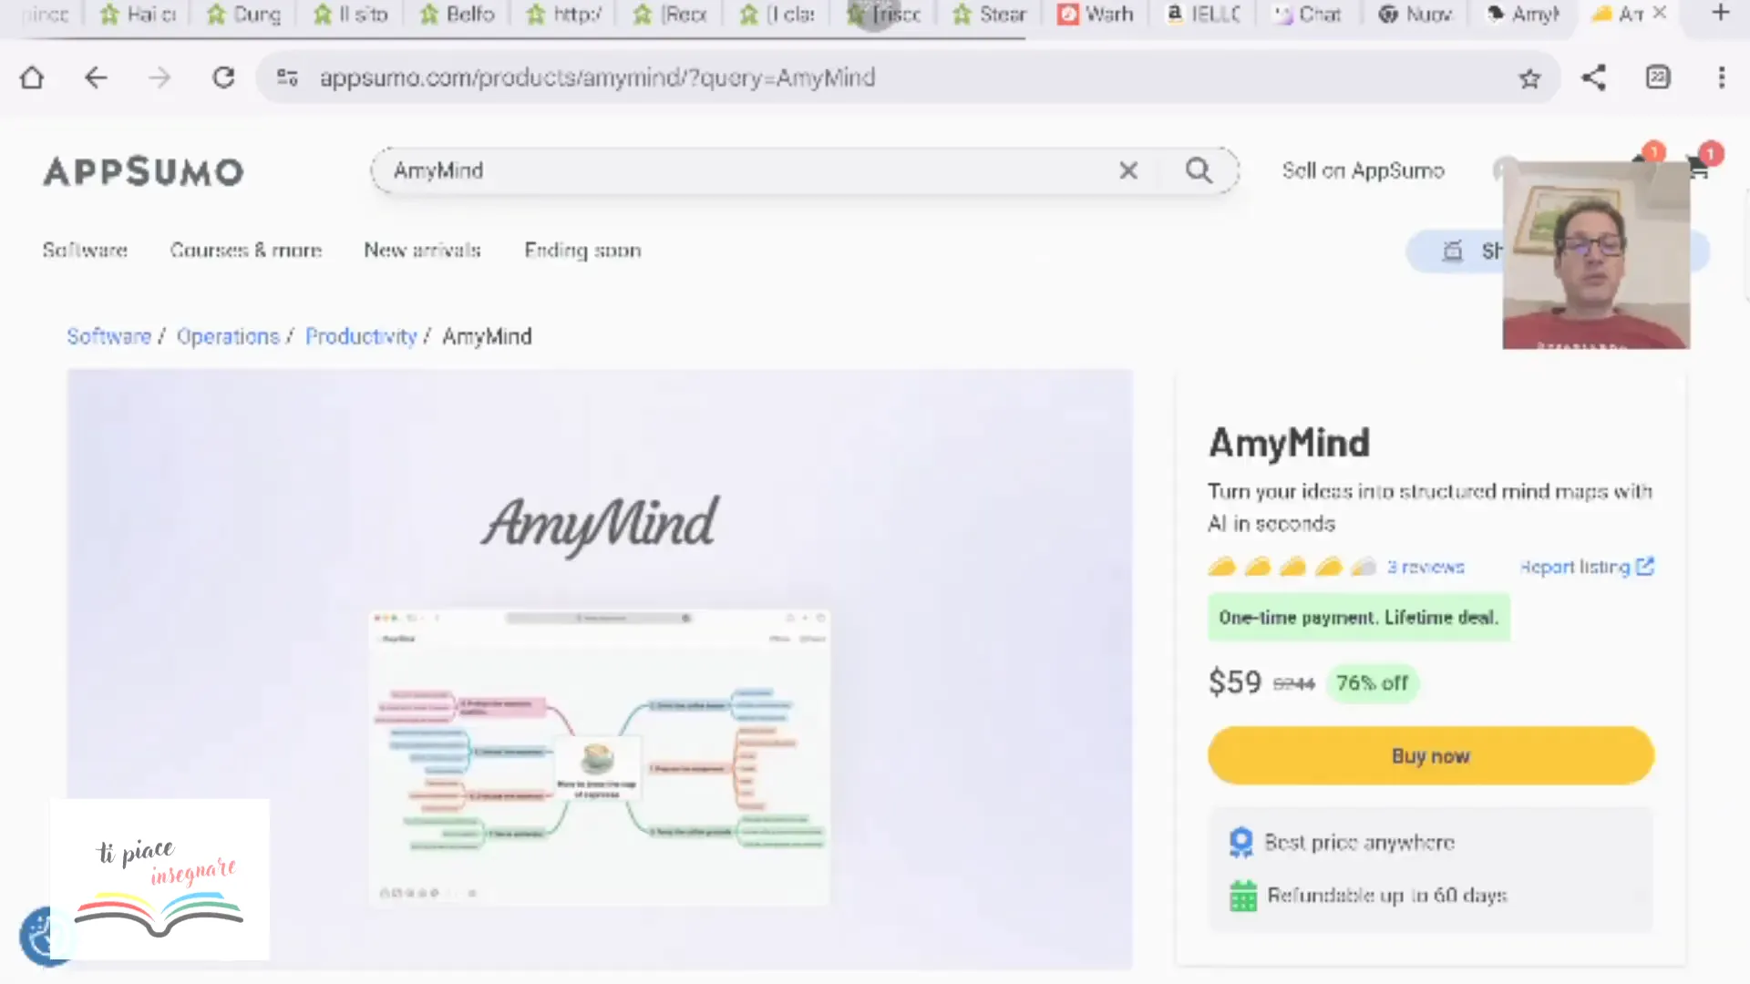This screenshot has width=1750, height=984.
Task: Open Courses & more menu
Action: click(246, 250)
